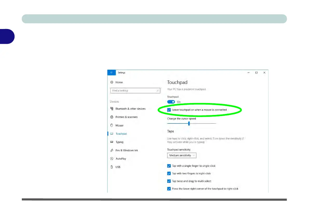The height and width of the screenshot is (217, 309).
Task: Uncheck Press lower right corner to right-click
Action: click(x=169, y=189)
